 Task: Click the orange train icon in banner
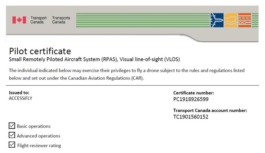pyautogui.click(x=244, y=20)
